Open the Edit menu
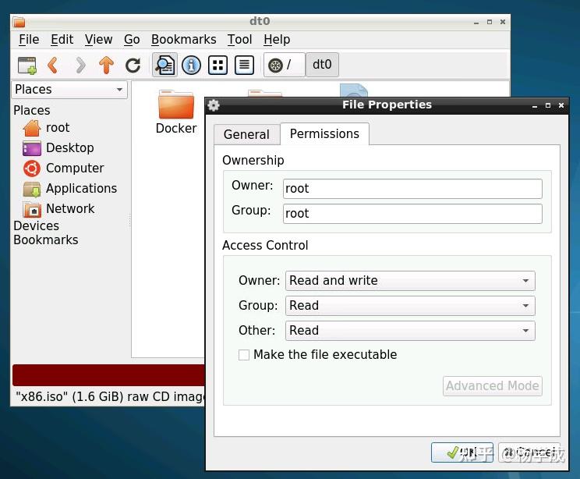580x479 pixels. [62, 39]
